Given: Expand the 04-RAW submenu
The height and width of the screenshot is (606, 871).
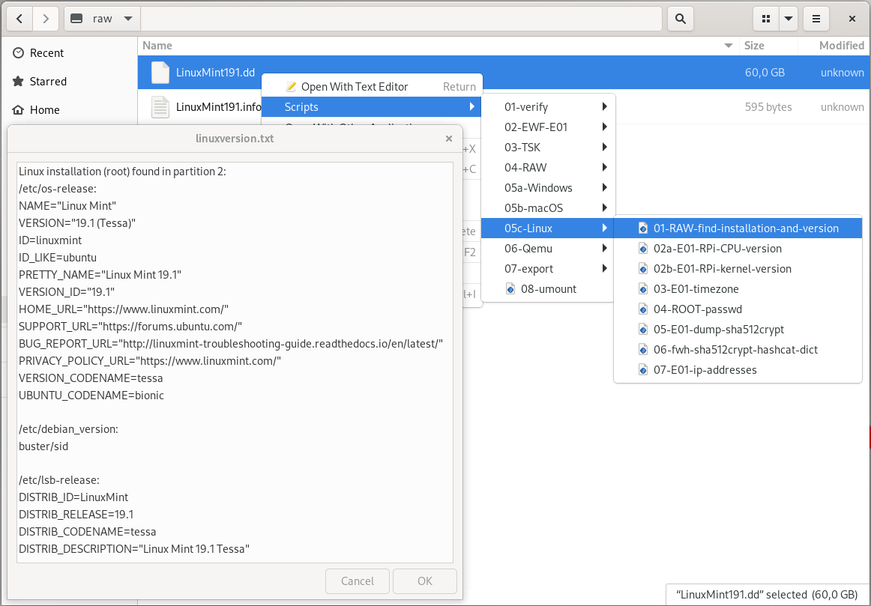Looking at the screenshot, I should (x=548, y=168).
